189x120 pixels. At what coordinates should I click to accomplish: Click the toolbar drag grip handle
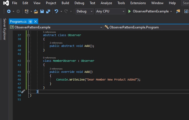point(4,11)
